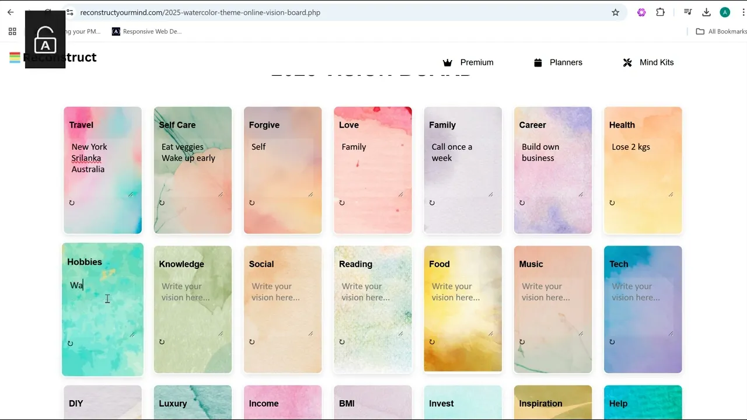Image resolution: width=747 pixels, height=420 pixels.
Task: Click the Music vision placeholder text area
Action: tap(553, 308)
